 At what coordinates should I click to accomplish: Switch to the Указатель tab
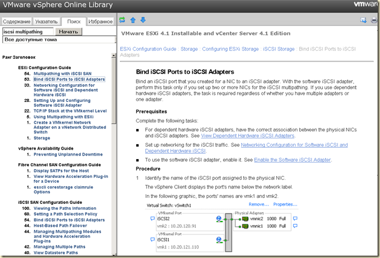(x=46, y=22)
